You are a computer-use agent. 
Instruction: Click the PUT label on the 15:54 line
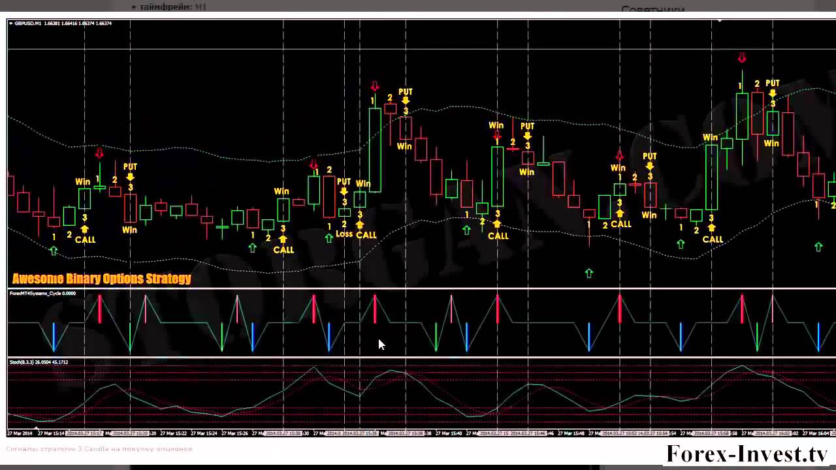[x=649, y=156]
